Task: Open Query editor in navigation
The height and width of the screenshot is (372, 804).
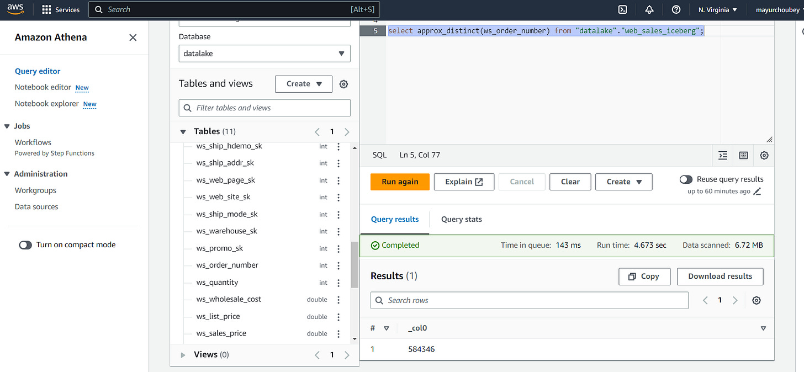Action: (x=38, y=71)
